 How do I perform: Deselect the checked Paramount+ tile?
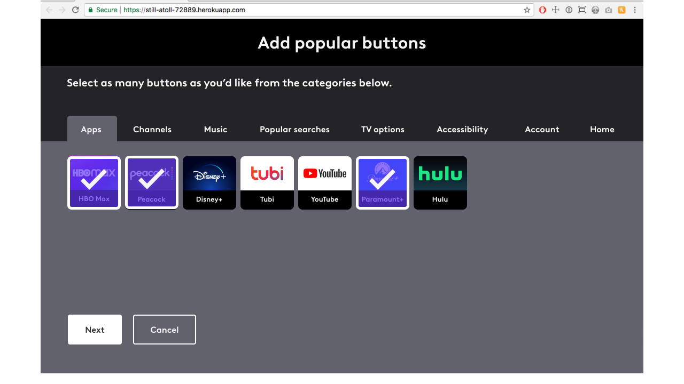click(383, 183)
